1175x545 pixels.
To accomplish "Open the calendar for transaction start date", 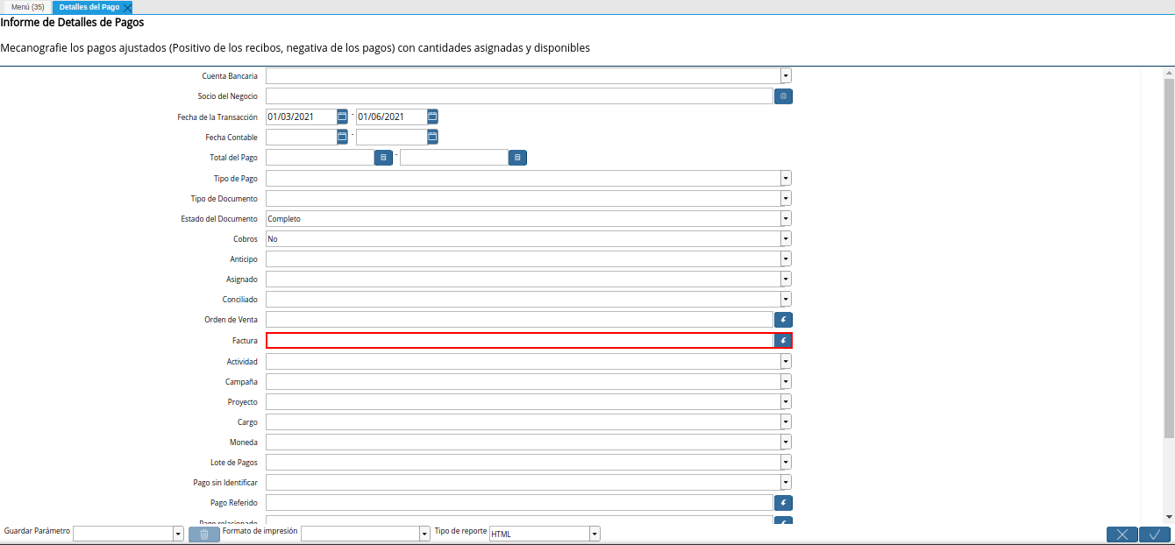I will click(341, 116).
